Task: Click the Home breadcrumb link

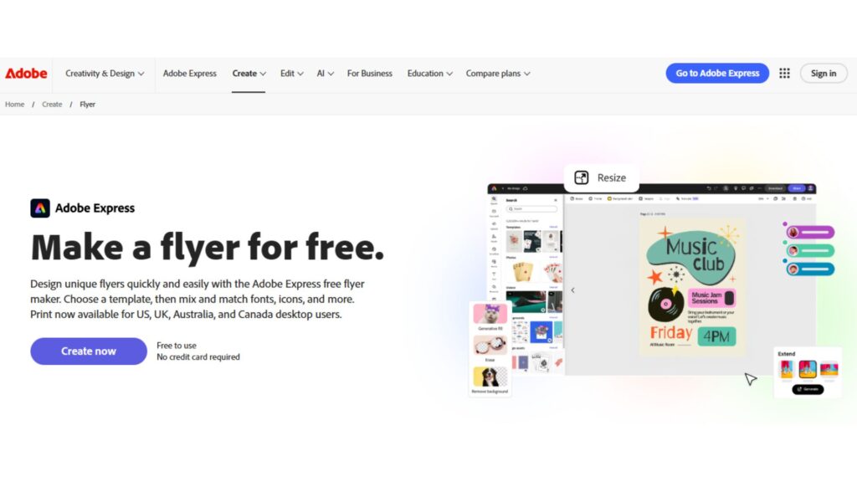Action: (15, 105)
